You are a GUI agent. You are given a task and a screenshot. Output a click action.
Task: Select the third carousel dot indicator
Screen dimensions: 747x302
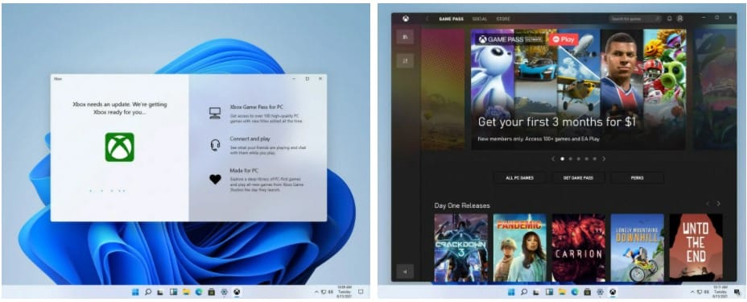[578, 159]
